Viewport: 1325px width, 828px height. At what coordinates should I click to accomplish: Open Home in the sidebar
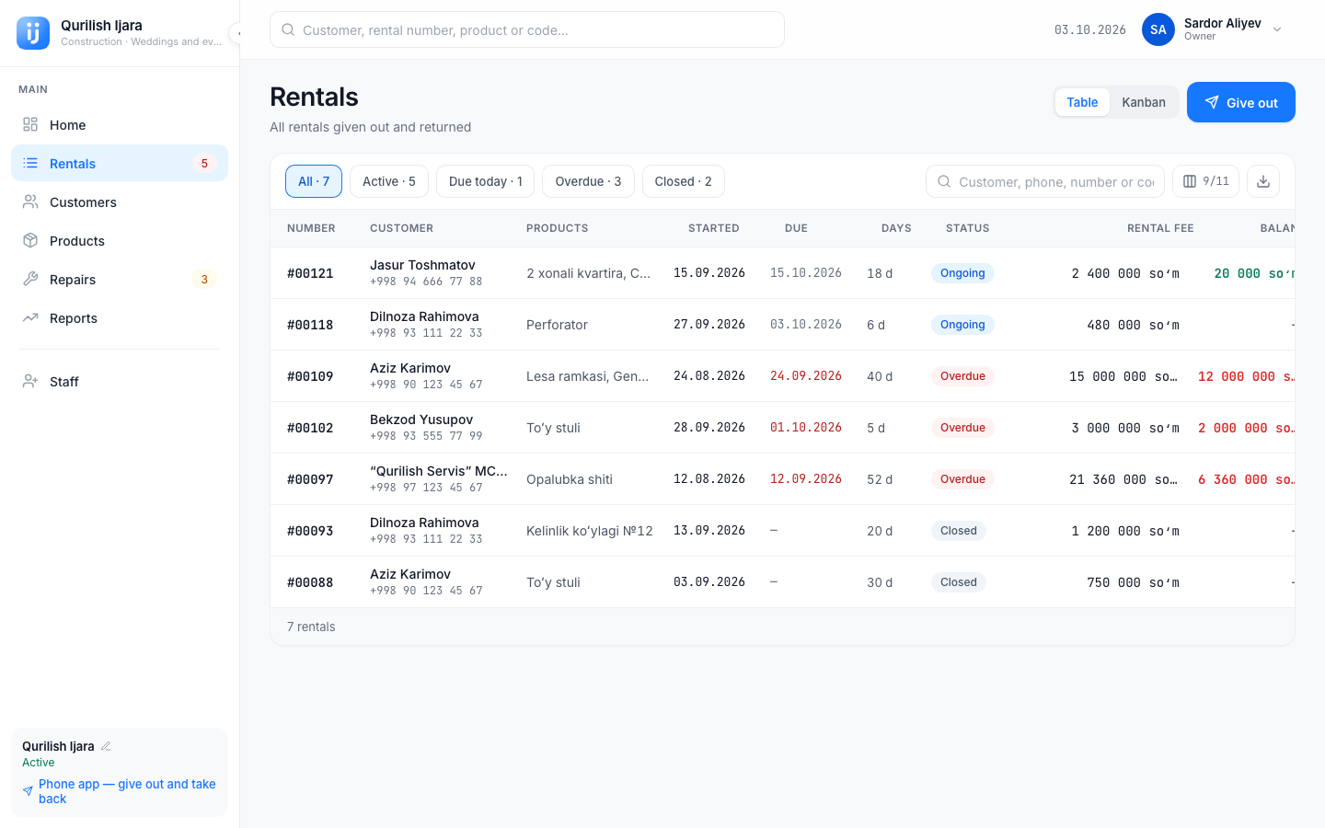point(120,125)
